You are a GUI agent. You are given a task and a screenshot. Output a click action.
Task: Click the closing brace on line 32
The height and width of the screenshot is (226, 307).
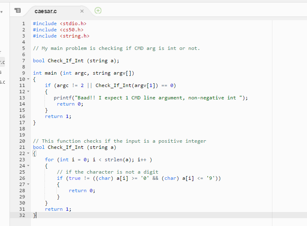pos(35,215)
